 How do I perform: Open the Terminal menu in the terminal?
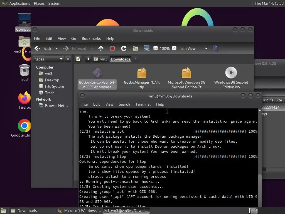(x=143, y=104)
